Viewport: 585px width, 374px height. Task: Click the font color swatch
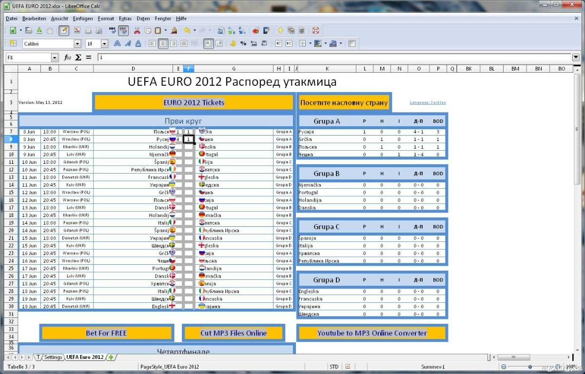point(333,43)
